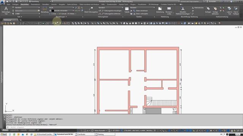
Task: Click the help question mark icon
Action: (231, 2)
